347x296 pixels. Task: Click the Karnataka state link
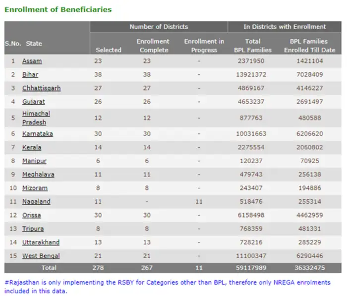37,134
